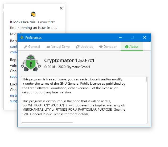Click the "Cryptomator 1.5.0-rc1" version heading
Image resolution: width=168 pixels, height=147 pixels.
(x=69, y=60)
